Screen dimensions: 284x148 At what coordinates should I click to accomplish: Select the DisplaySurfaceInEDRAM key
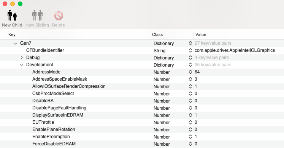[x=58, y=115]
